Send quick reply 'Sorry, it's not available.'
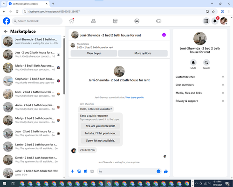Image resolution: width=233 pixels, height=187 pixels. tap(100, 141)
